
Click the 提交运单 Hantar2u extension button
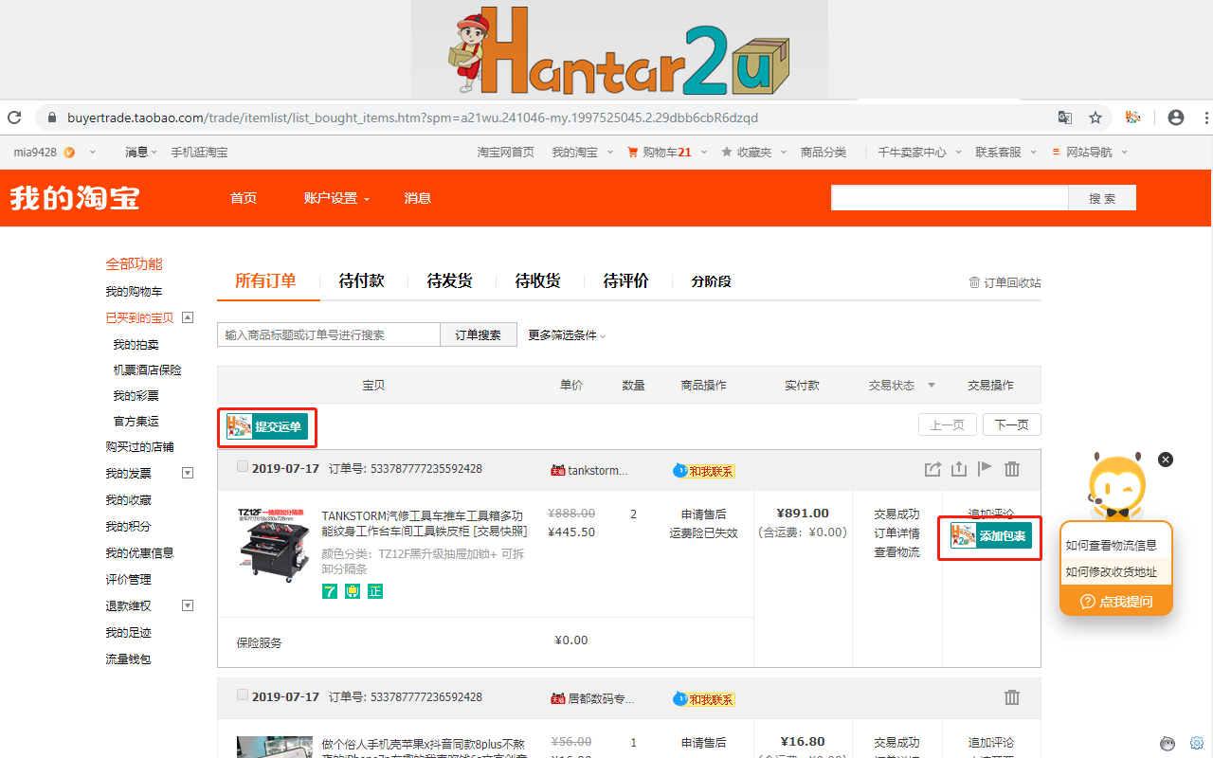(266, 427)
